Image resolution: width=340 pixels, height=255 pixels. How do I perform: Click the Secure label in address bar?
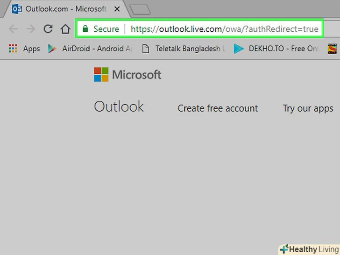[x=106, y=29]
